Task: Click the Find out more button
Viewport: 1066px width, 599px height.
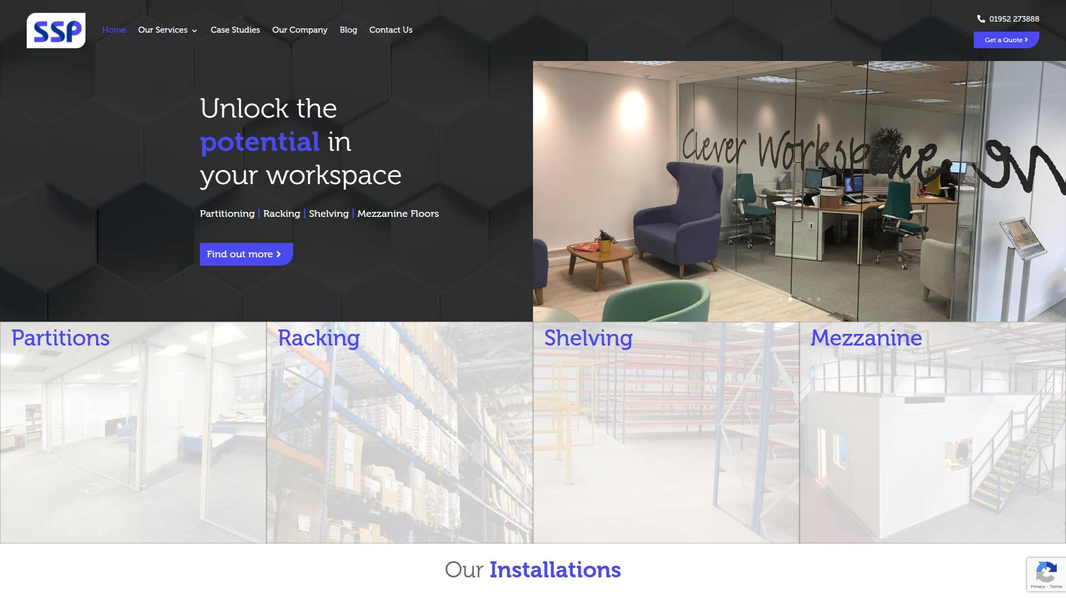Action: (247, 254)
